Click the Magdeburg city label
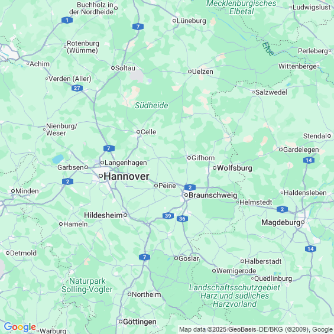Screen dimensions: 334x334 click(x=281, y=222)
